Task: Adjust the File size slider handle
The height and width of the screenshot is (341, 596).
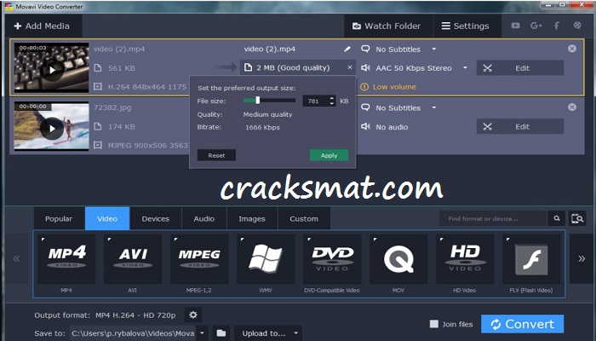Action: pyautogui.click(x=258, y=100)
